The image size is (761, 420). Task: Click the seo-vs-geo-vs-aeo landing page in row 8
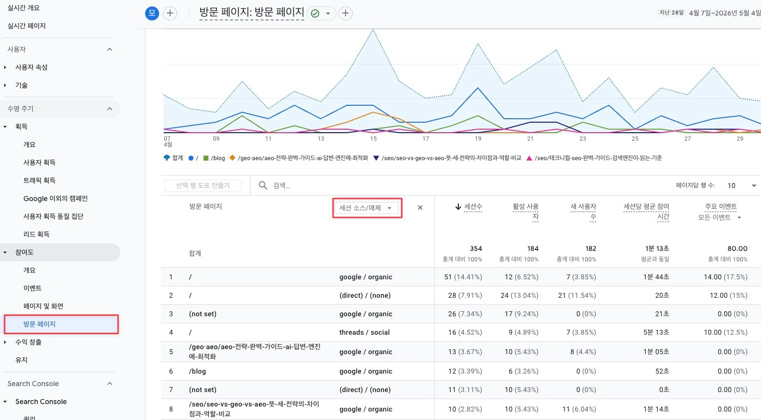point(254,409)
